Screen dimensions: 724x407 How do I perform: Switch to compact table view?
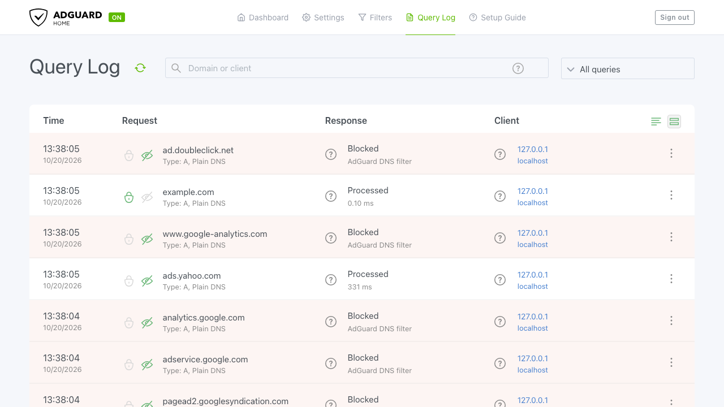point(656,122)
